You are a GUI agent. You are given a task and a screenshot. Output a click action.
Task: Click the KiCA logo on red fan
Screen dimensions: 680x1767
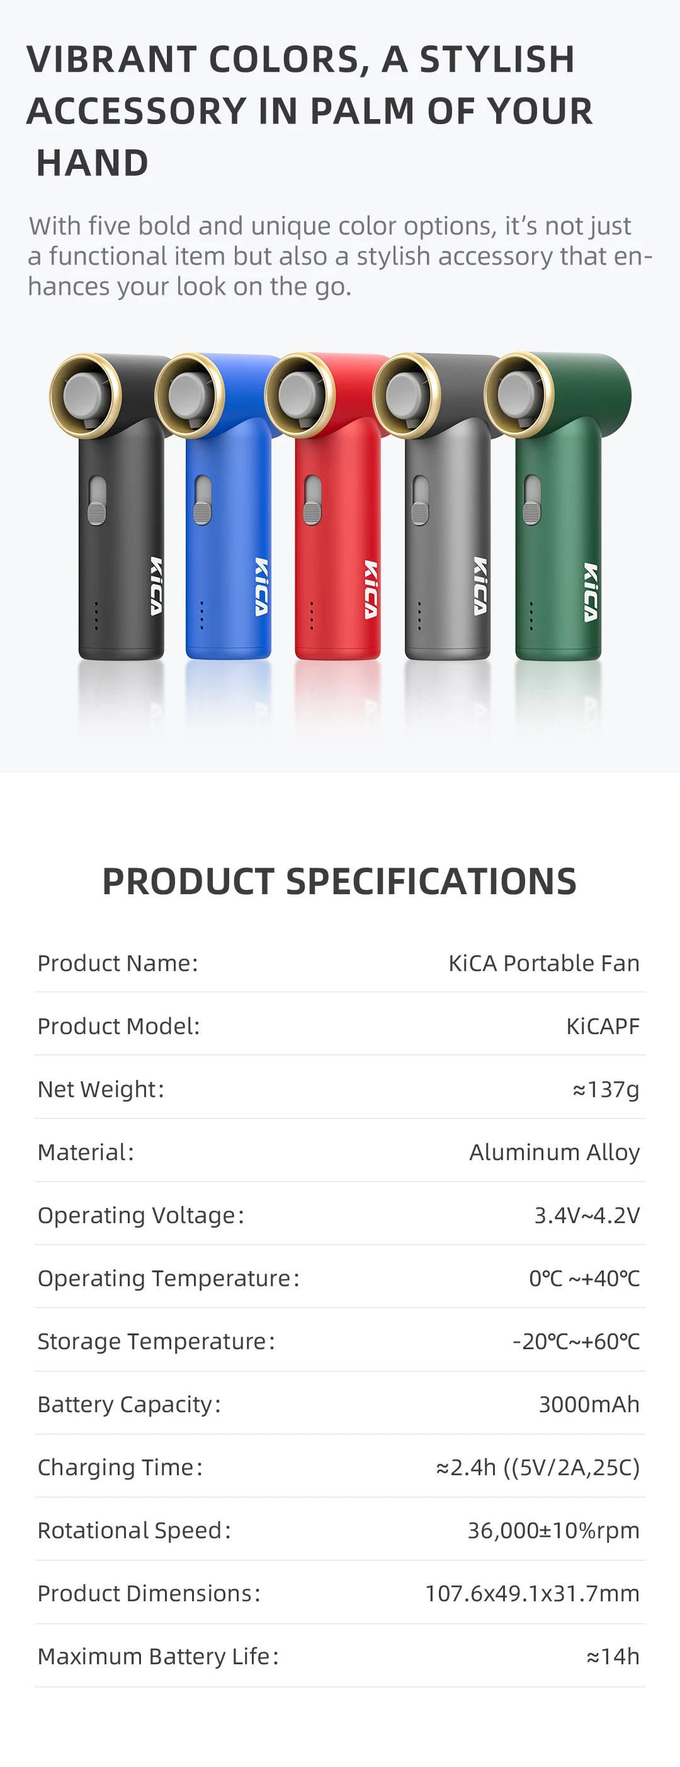click(x=371, y=590)
